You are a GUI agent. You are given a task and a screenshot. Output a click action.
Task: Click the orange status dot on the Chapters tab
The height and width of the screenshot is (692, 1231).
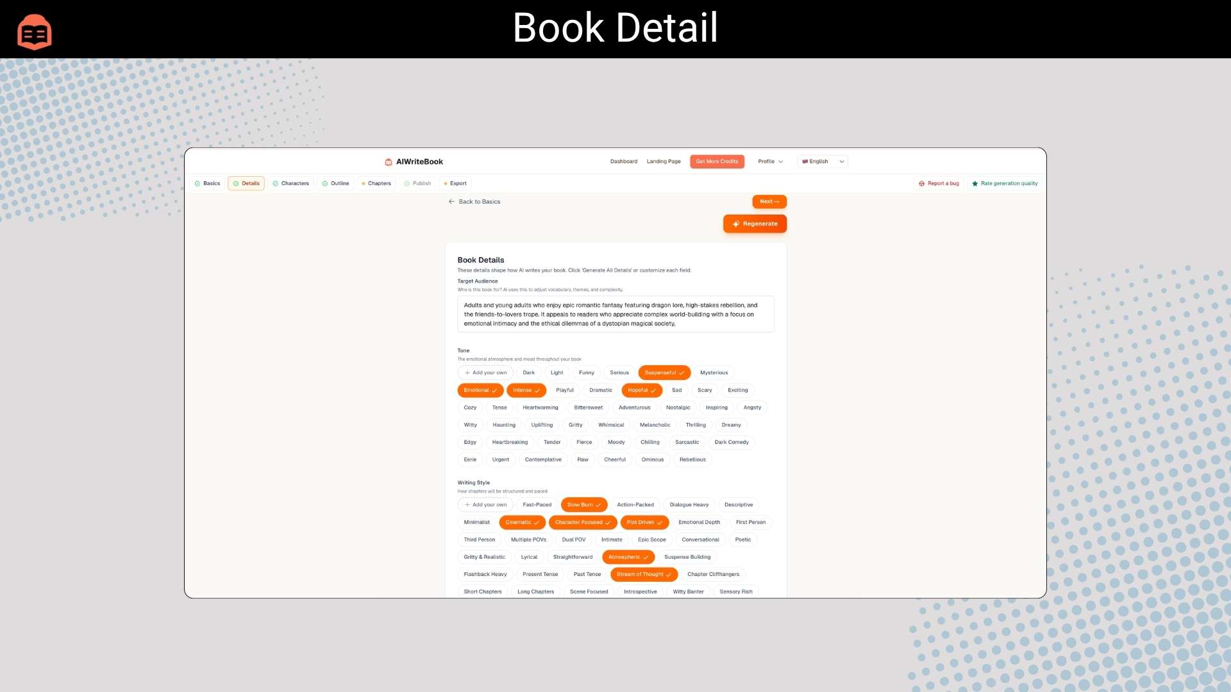point(364,183)
